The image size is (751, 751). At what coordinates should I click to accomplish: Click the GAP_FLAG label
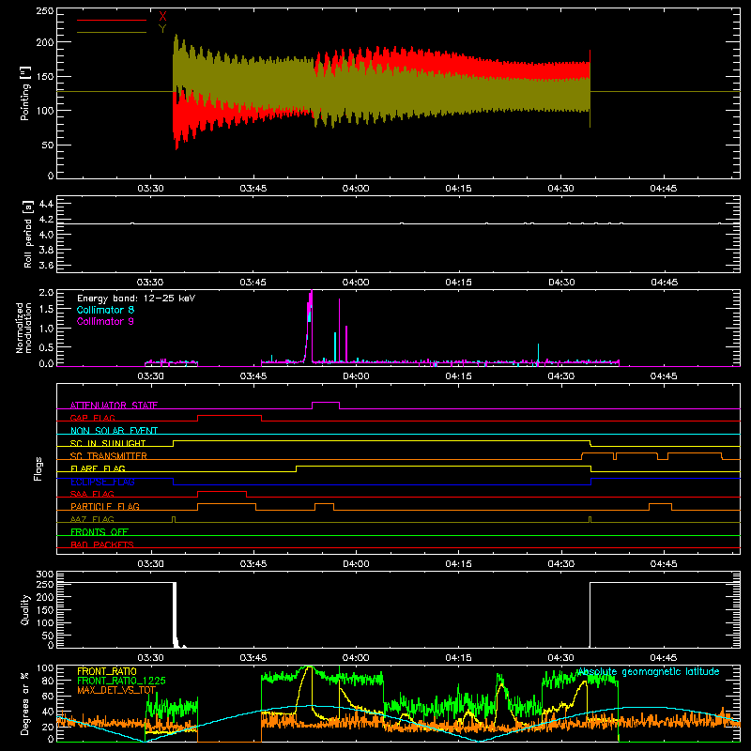[x=92, y=418]
